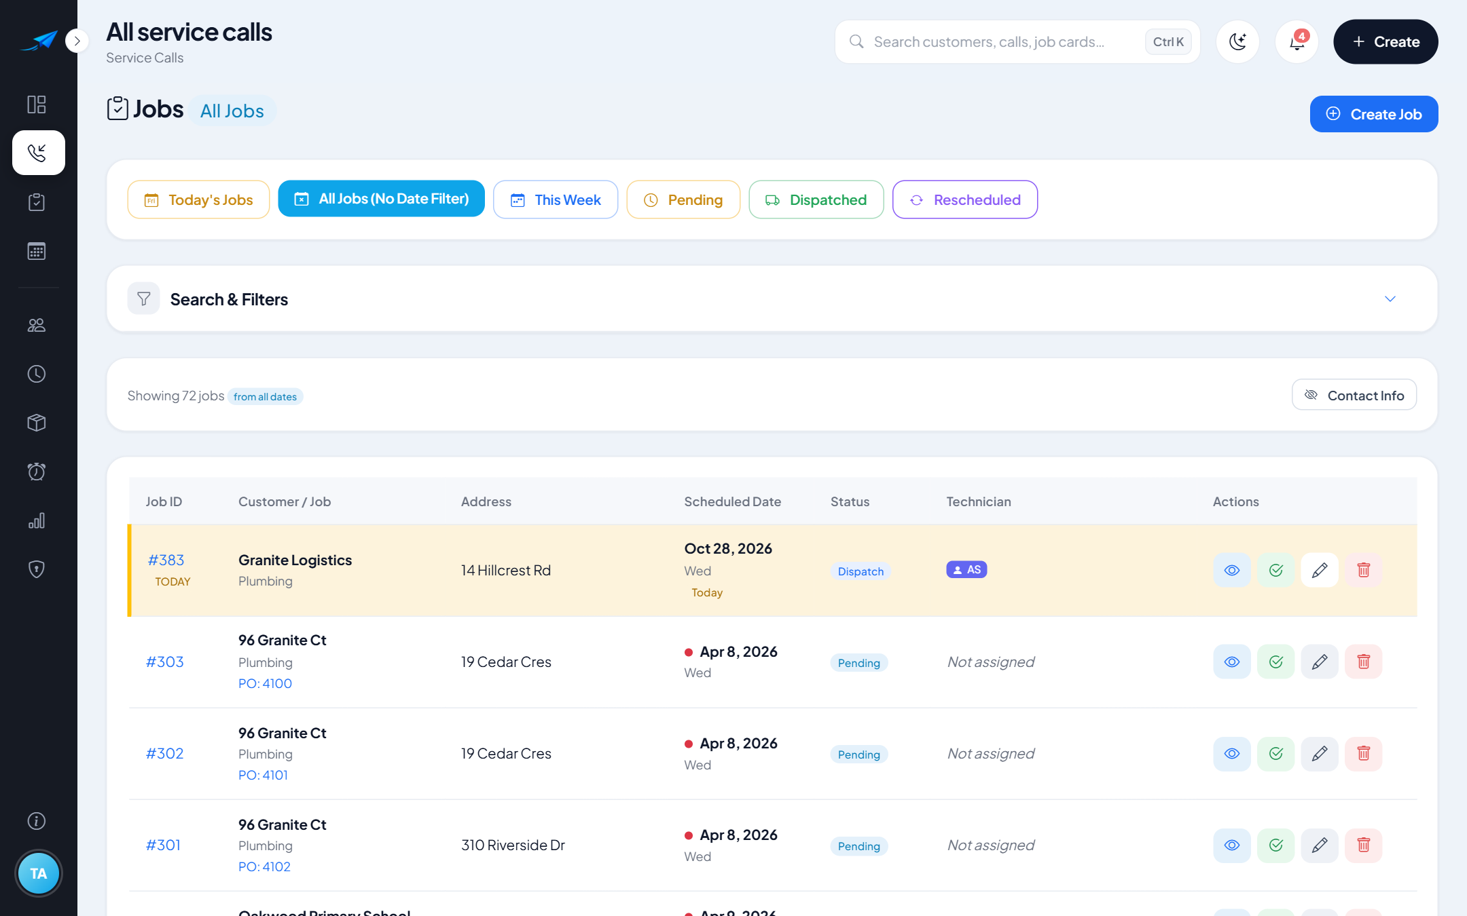Image resolution: width=1467 pixels, height=916 pixels.
Task: Switch to Dispatched filter
Action: click(816, 199)
